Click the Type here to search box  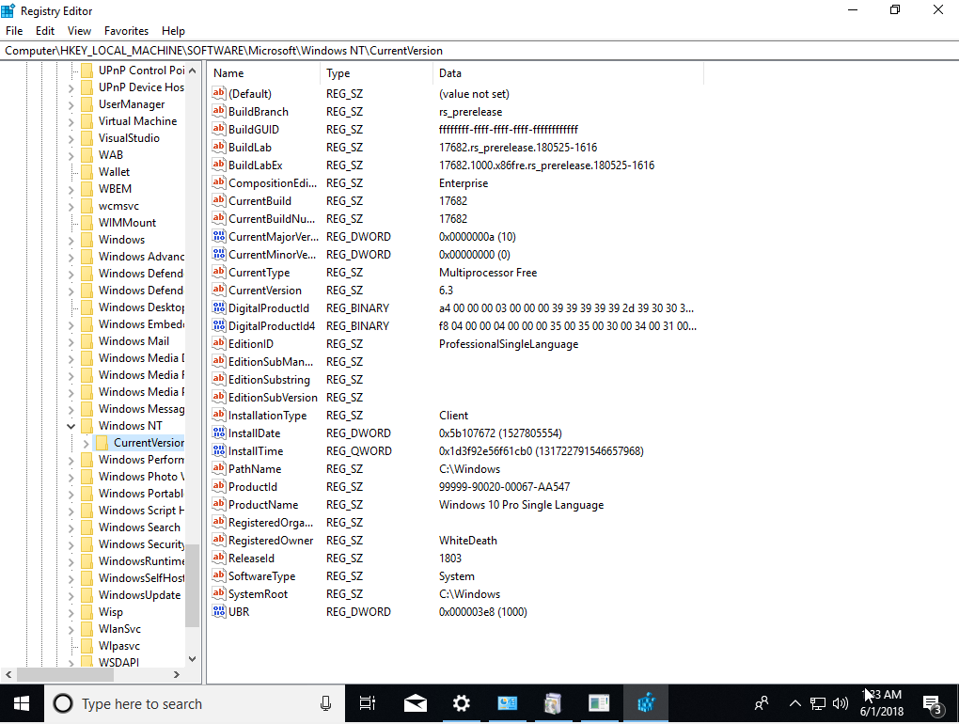(195, 704)
